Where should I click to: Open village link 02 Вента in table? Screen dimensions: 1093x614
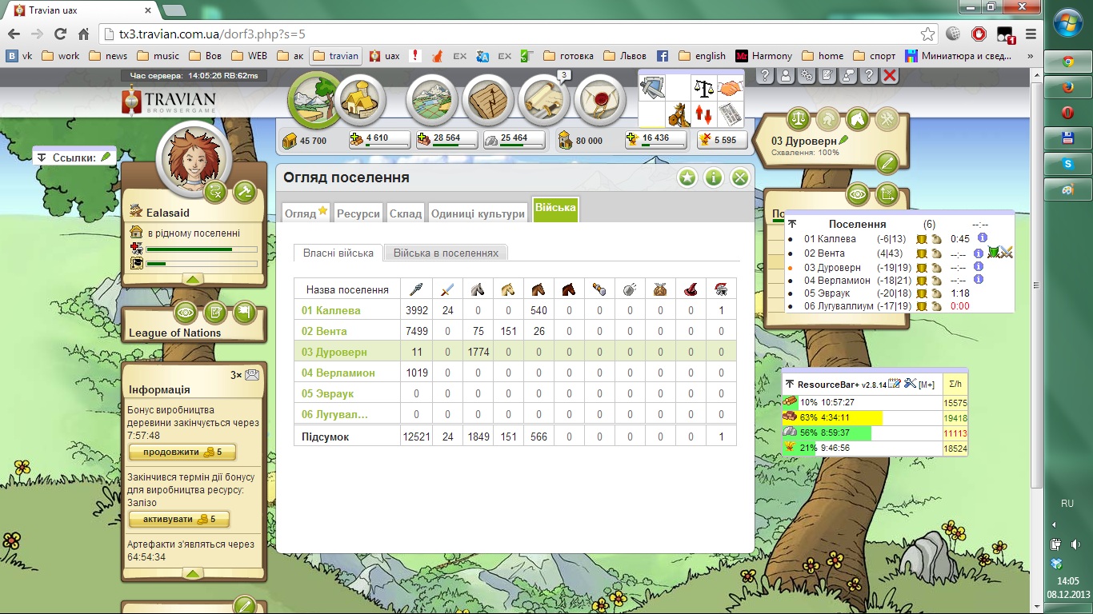point(324,331)
